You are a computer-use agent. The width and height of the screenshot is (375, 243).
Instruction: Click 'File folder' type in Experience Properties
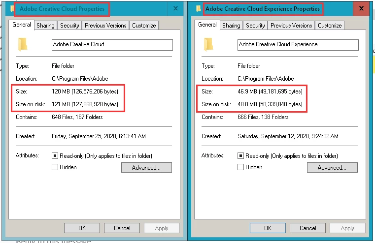click(249, 66)
